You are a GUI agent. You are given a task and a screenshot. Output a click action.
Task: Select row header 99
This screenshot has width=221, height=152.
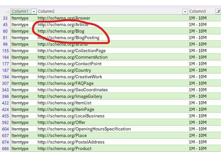coord(5,44)
